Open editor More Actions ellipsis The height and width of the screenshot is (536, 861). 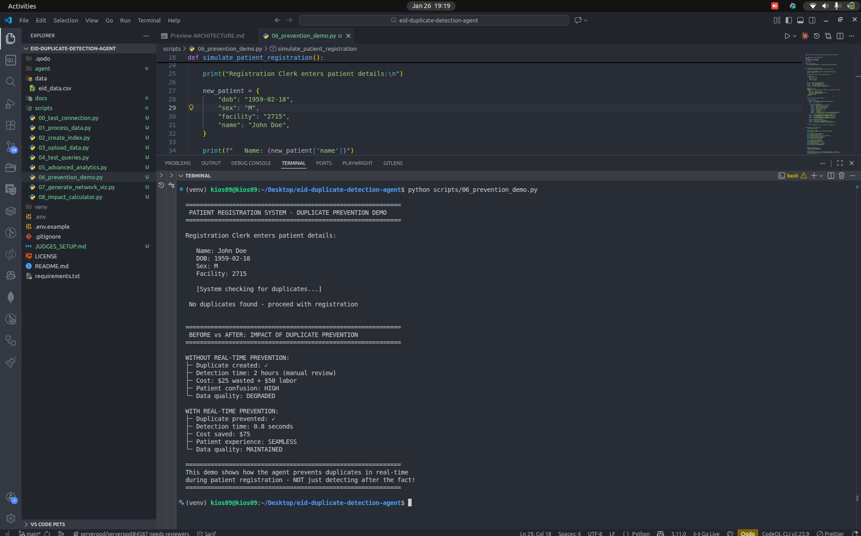[852, 36]
